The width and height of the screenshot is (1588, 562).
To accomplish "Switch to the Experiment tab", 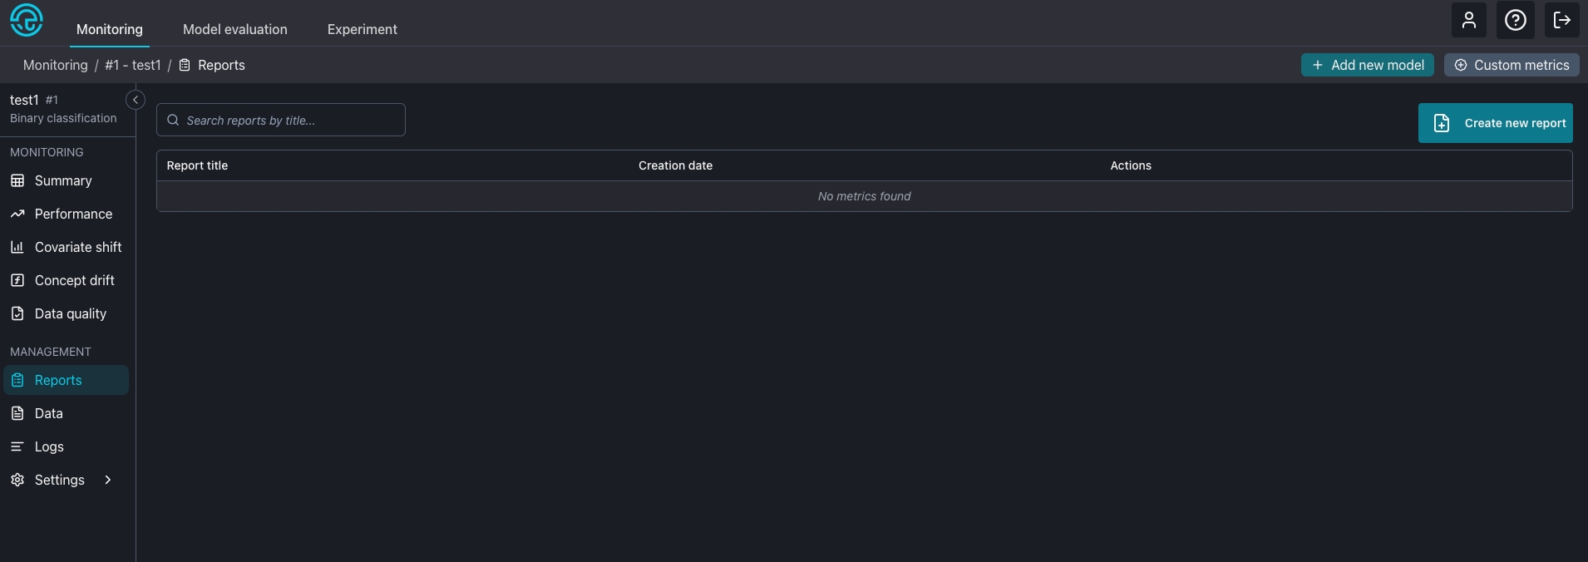I will coord(362,29).
